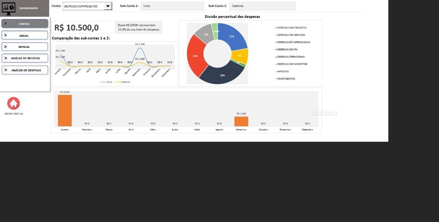Open the Conta dropdown arrow
The width and height of the screenshot is (439, 222).
point(108,6)
